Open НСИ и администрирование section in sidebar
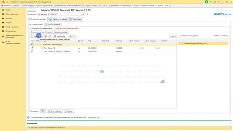 (13, 43)
